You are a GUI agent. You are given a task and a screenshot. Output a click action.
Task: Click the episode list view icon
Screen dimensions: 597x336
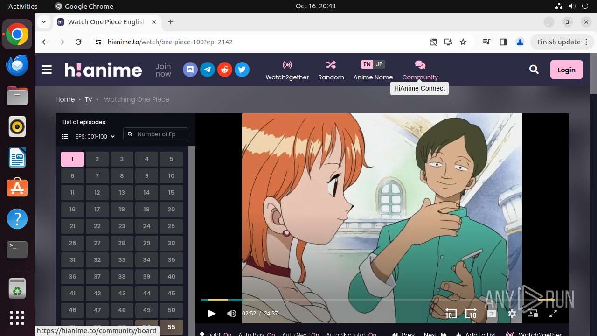(65, 137)
